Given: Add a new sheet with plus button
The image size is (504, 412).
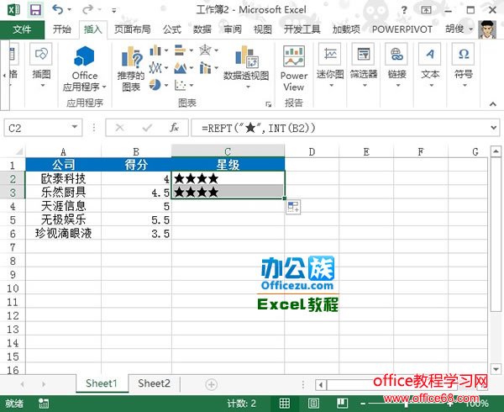Looking at the screenshot, I should pyautogui.click(x=211, y=384).
